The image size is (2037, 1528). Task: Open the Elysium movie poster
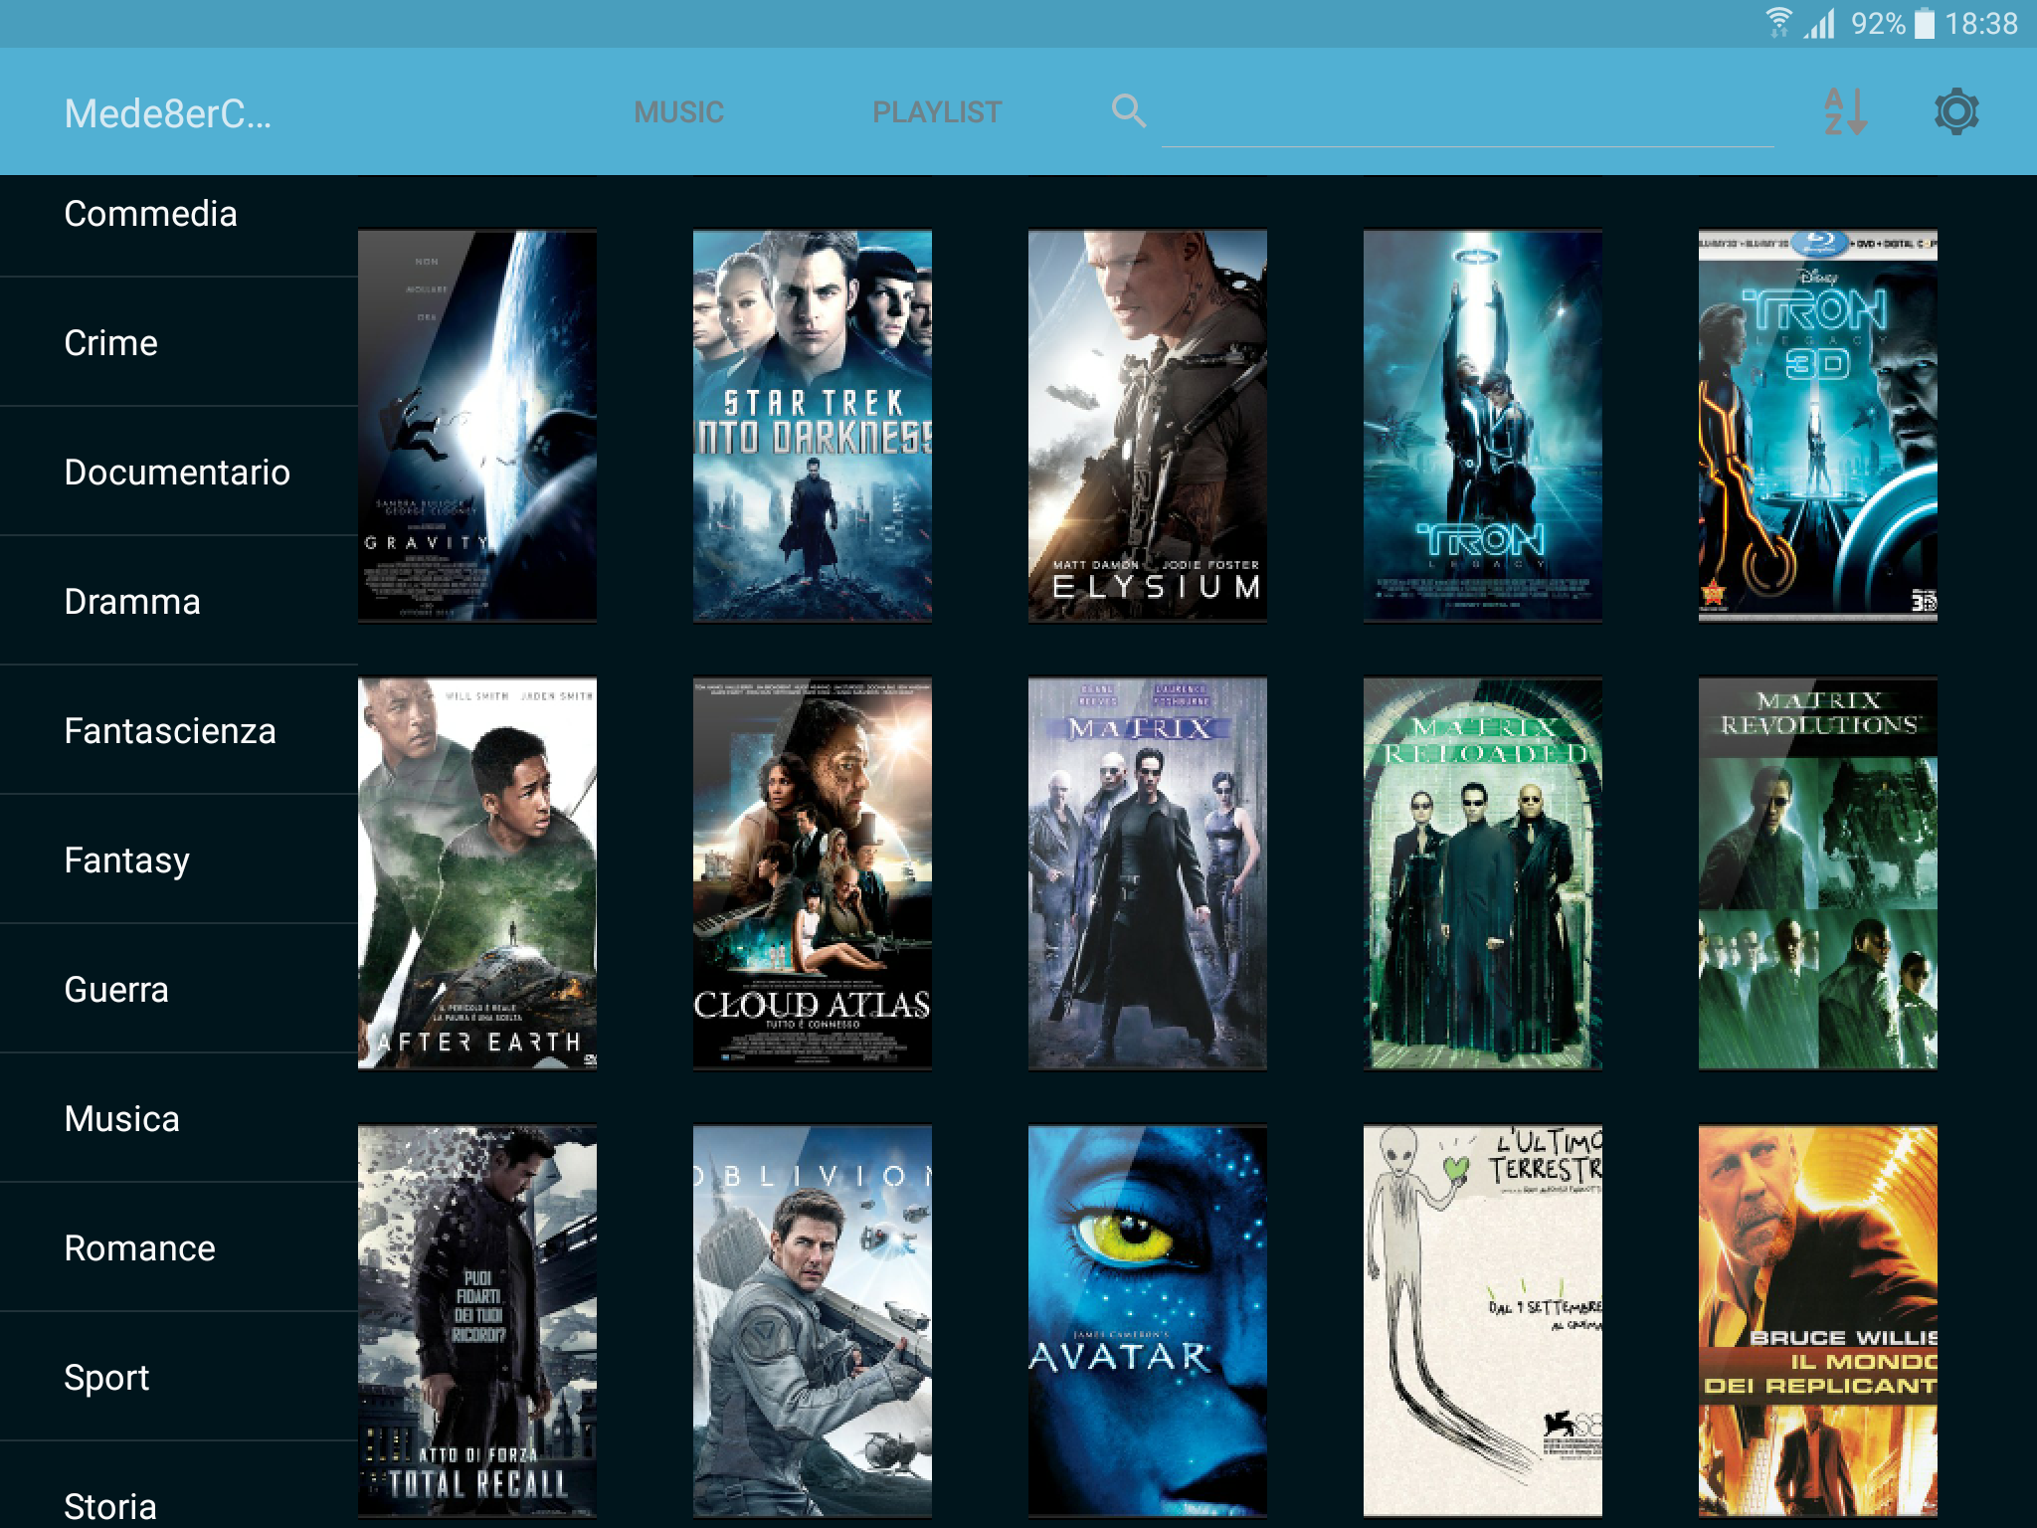(1148, 426)
